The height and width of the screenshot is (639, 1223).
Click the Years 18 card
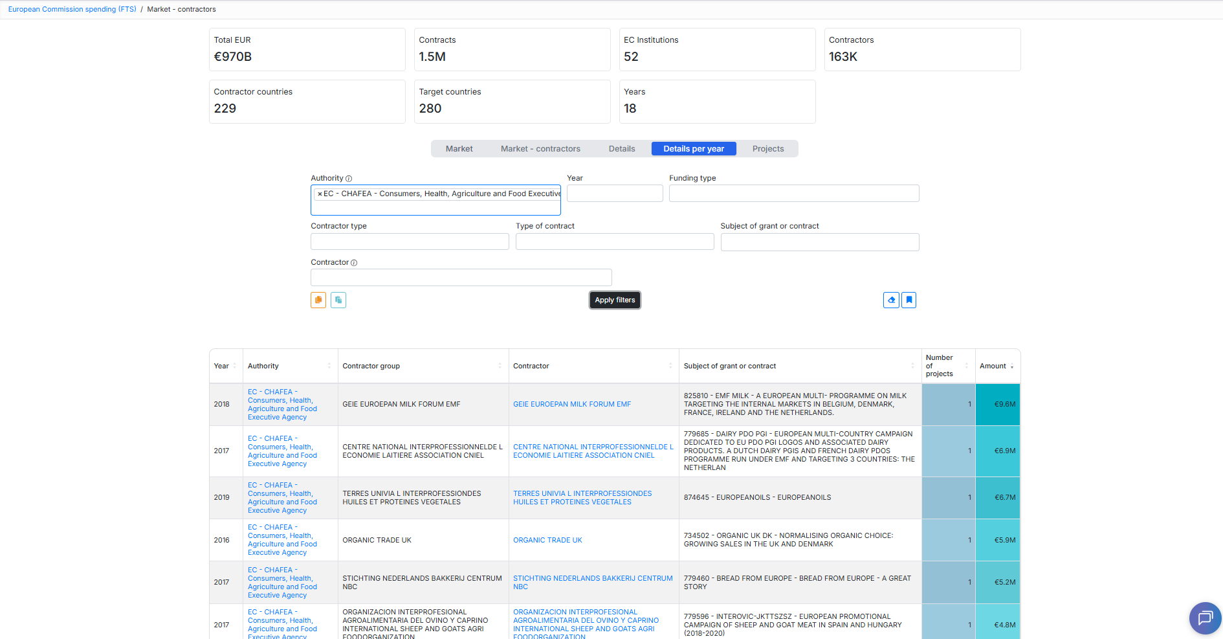point(717,102)
